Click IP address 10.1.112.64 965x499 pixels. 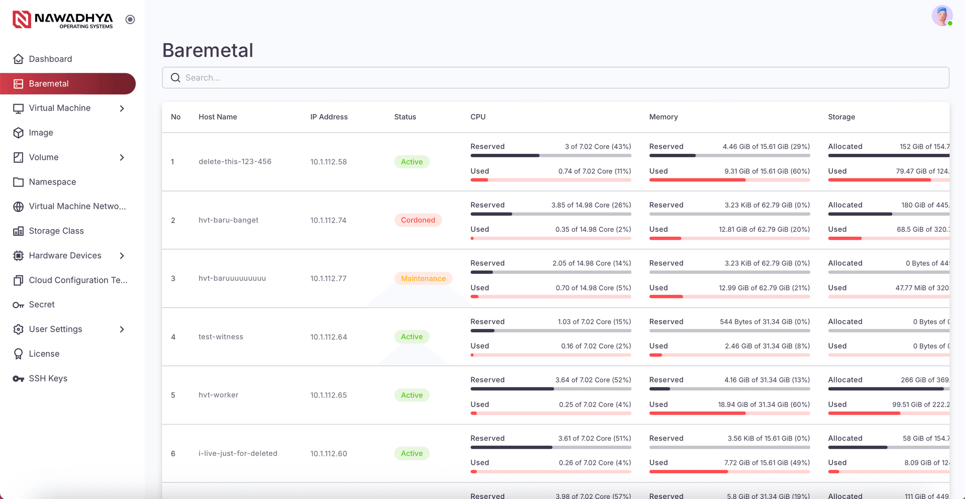328,337
